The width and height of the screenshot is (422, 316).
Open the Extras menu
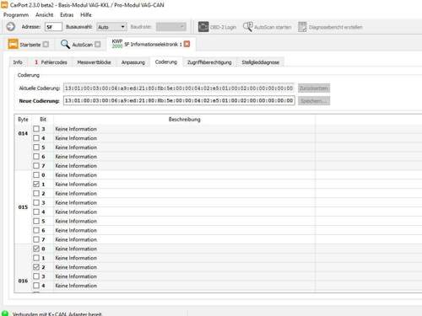[x=67, y=15]
